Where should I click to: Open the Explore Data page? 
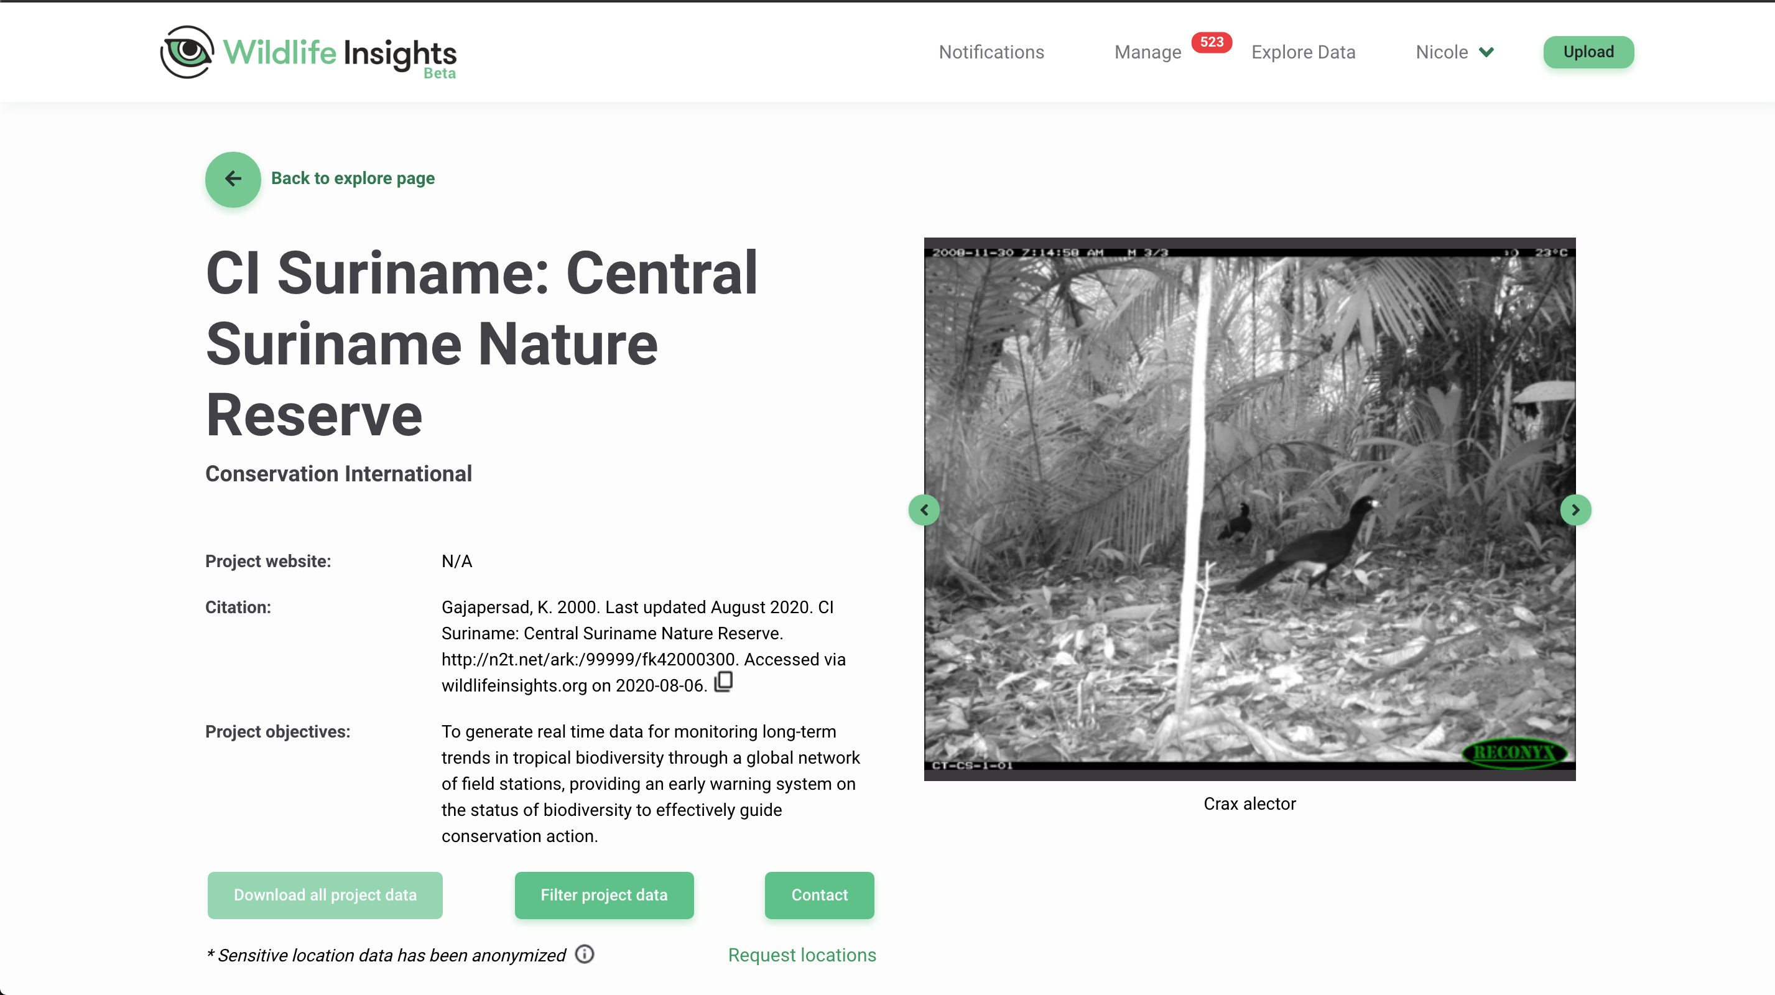tap(1303, 52)
